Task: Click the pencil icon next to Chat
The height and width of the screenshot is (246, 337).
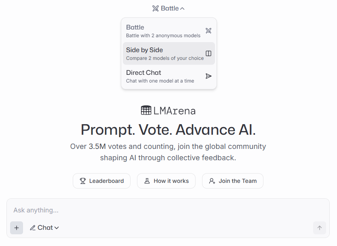Action: [x=33, y=228]
